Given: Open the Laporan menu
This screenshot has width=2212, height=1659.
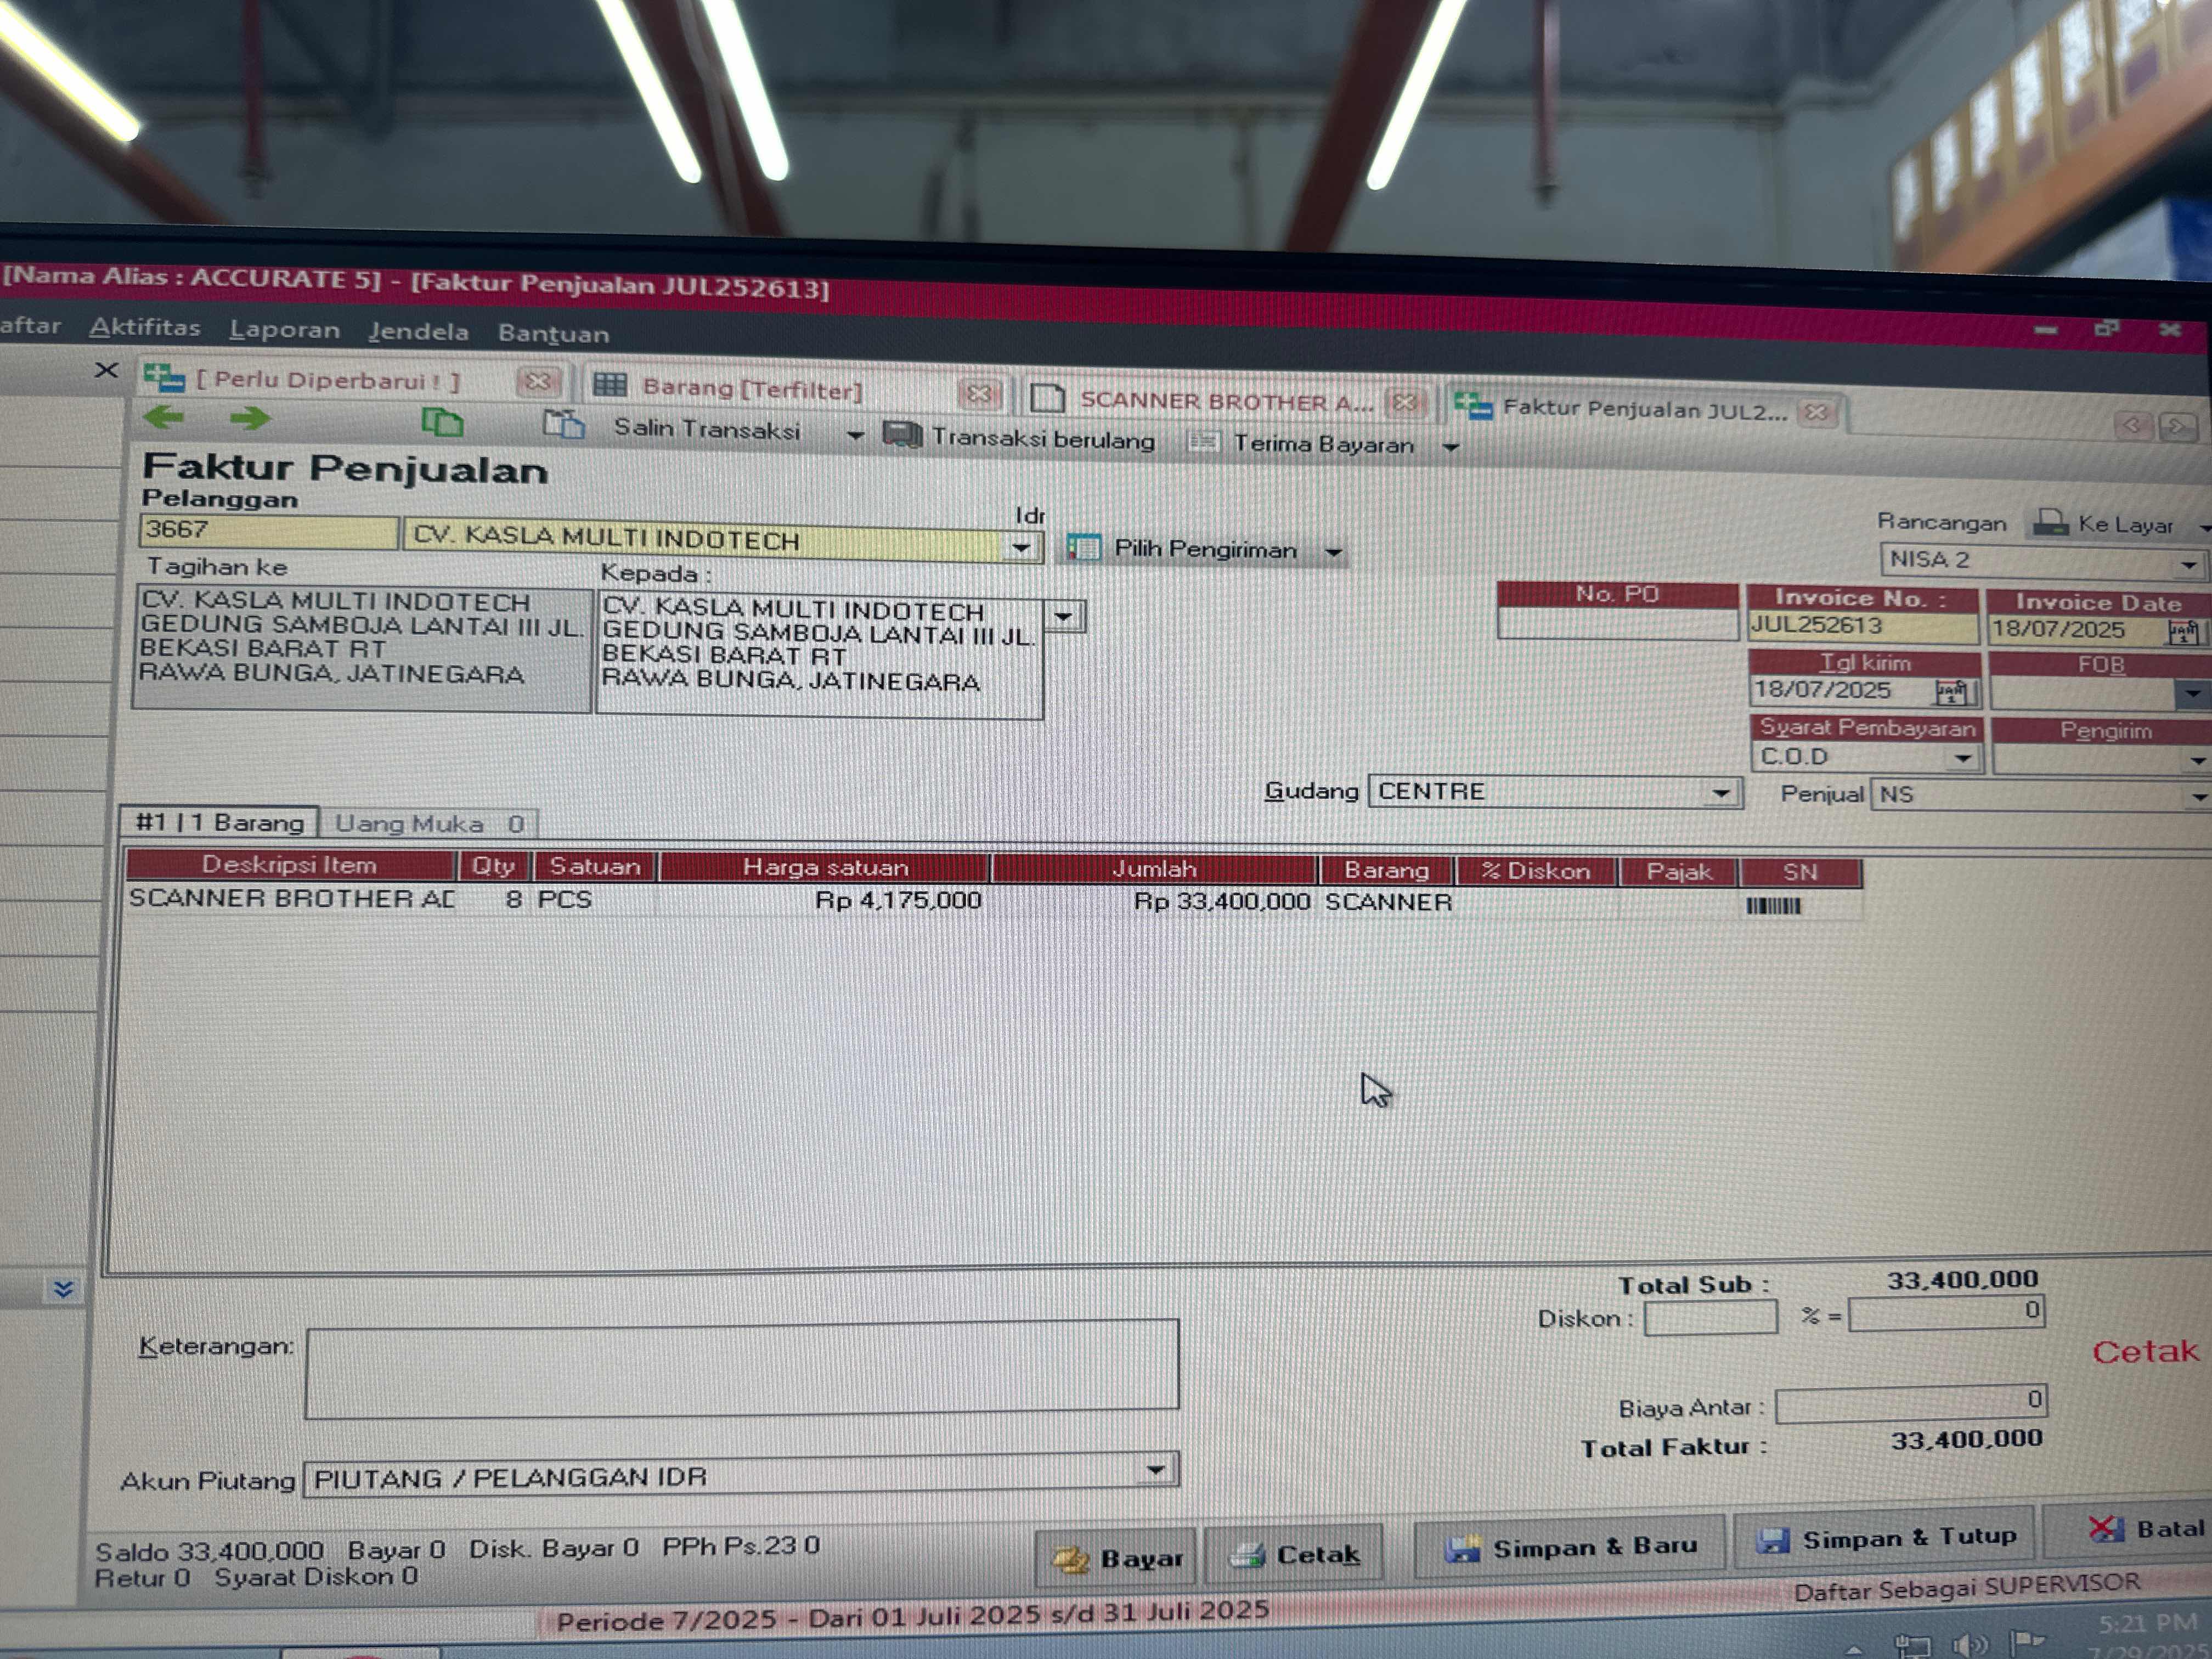Looking at the screenshot, I should 284,329.
